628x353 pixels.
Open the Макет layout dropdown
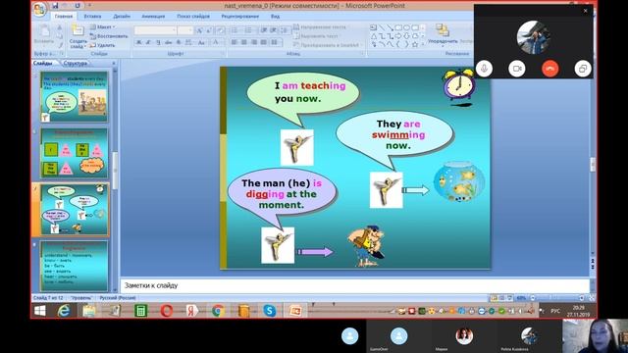[x=103, y=26]
